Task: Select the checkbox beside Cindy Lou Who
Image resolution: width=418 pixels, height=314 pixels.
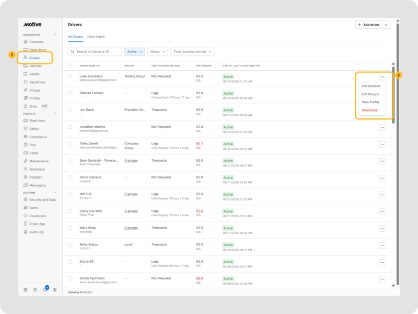Action: pyautogui.click(x=71, y=211)
